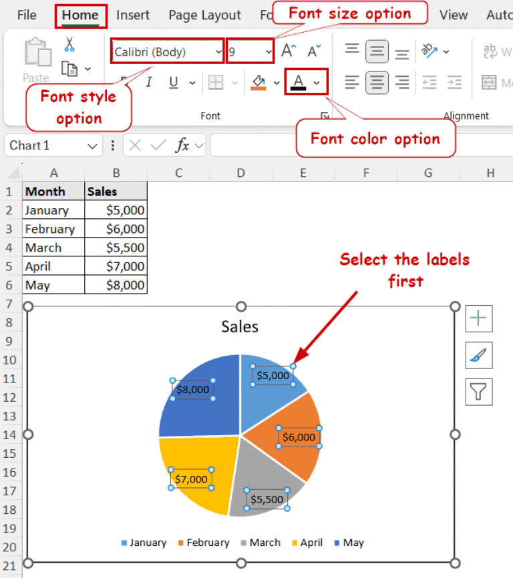Click the Decrease Font Size icon

point(314,51)
